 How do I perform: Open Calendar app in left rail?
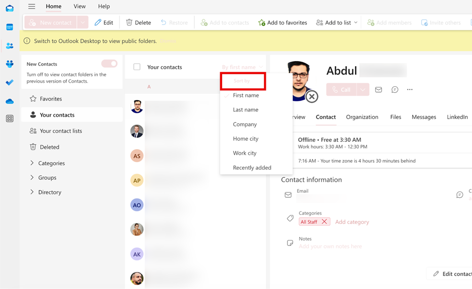[x=10, y=27]
